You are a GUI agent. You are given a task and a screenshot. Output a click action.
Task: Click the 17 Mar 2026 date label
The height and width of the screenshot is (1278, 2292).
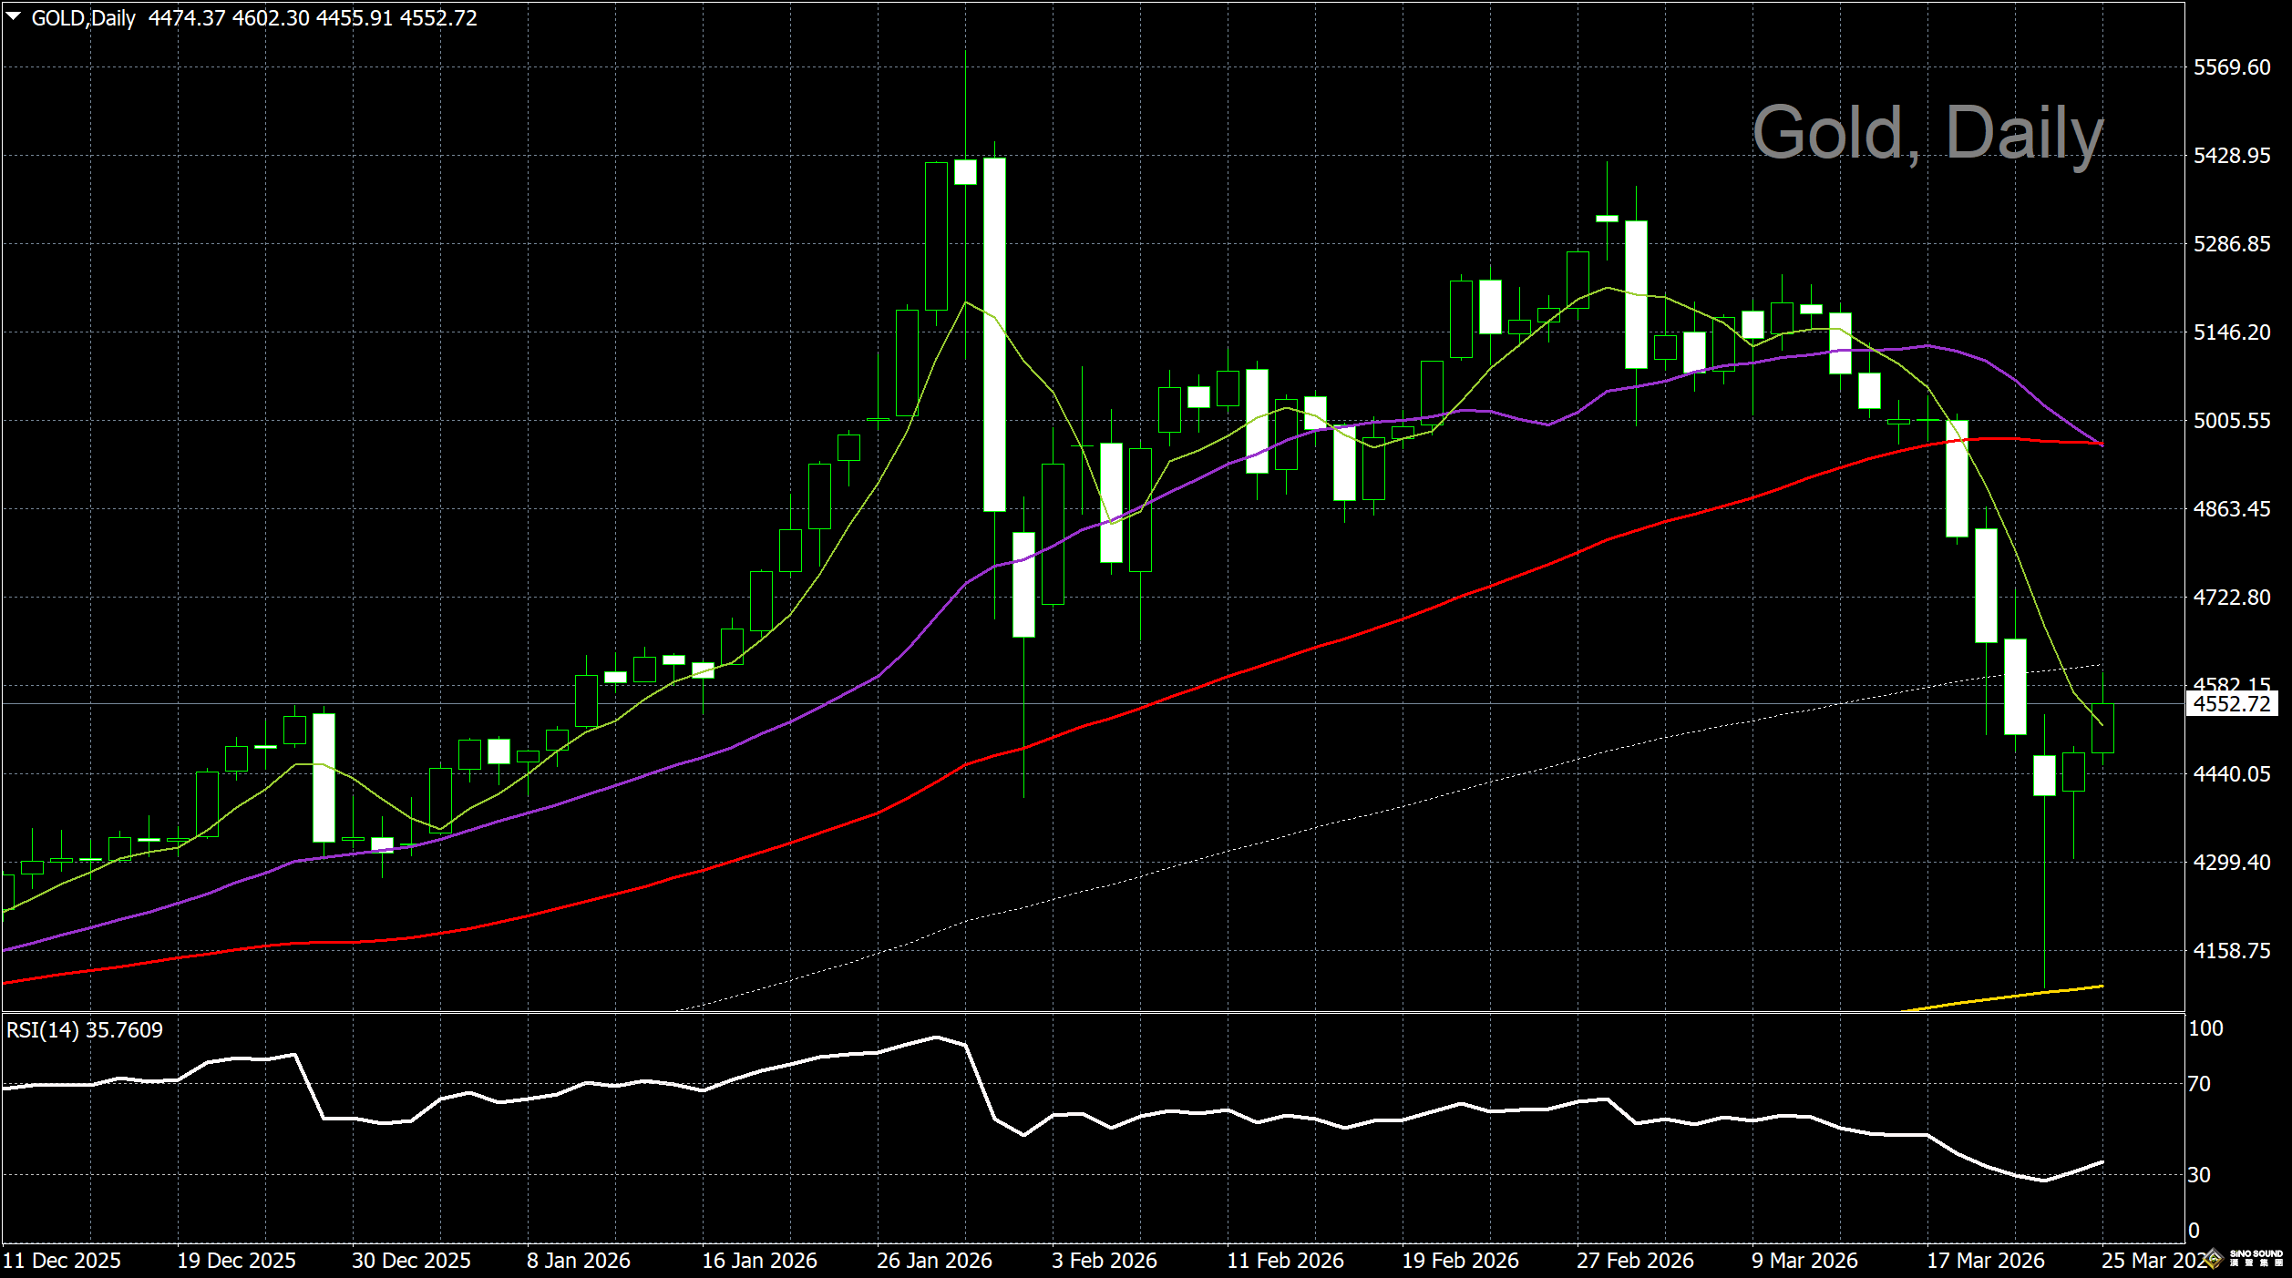1985,1261
